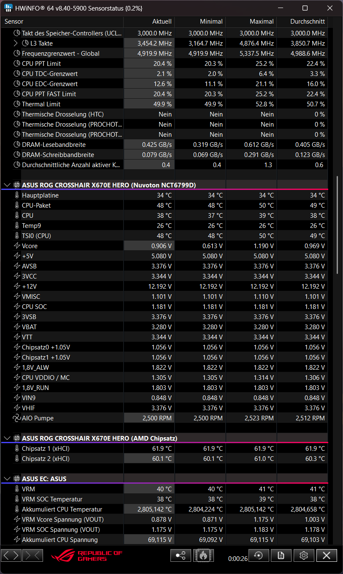This screenshot has height=574, width=343.
Task: Select the Takt des Speicher-Controllers row
Action: pos(165,33)
